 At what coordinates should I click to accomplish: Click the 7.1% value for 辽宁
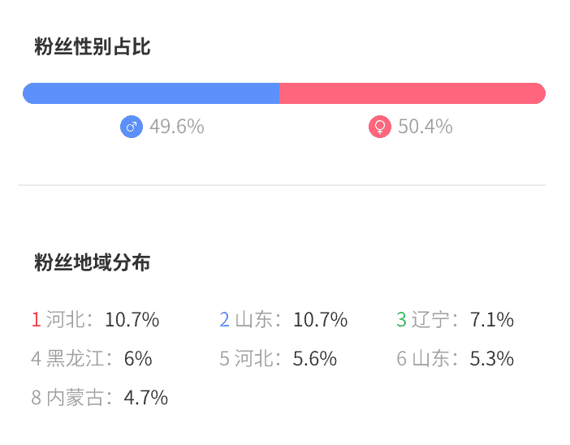coord(492,320)
